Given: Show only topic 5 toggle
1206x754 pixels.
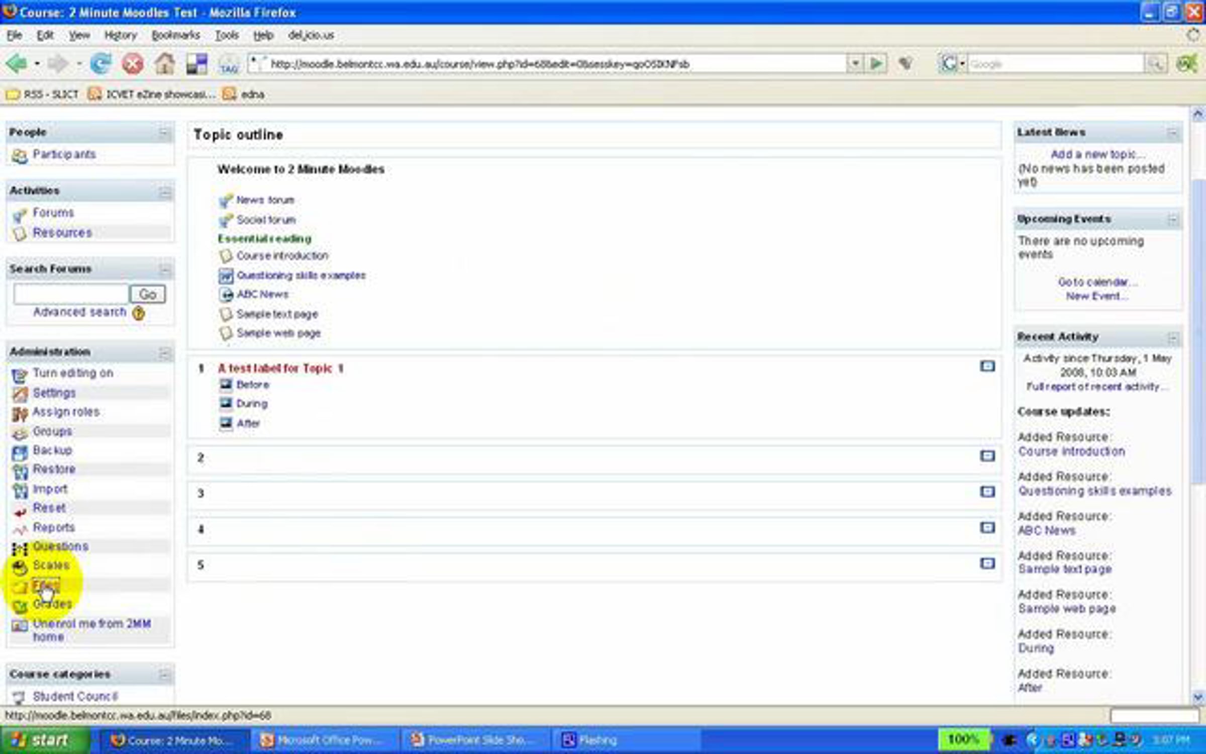Looking at the screenshot, I should (987, 563).
